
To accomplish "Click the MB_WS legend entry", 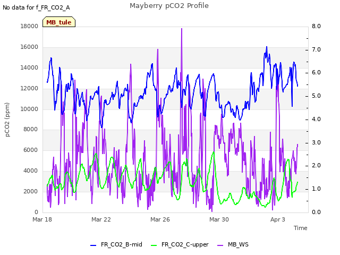I will (233, 244).
